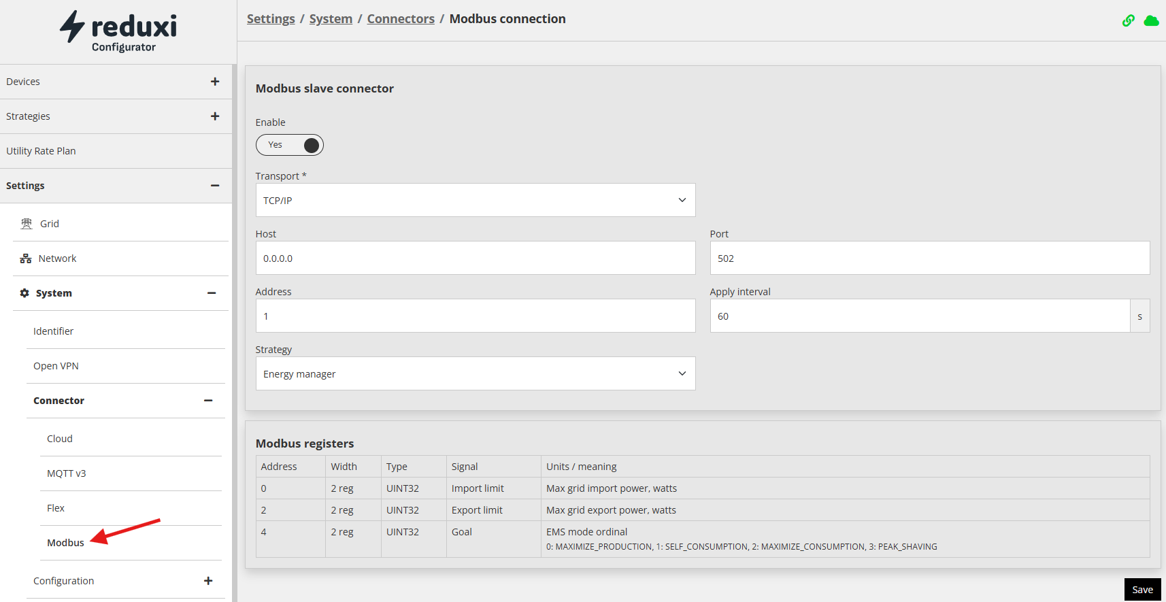
Task: Click the 'Goal' signal cell
Action: click(x=493, y=539)
